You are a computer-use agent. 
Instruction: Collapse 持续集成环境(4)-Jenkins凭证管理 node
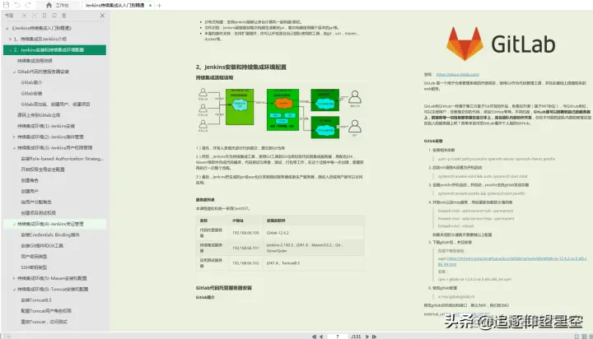[x=14, y=224]
